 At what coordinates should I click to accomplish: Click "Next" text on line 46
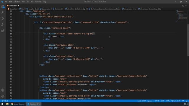coord(81,99)
